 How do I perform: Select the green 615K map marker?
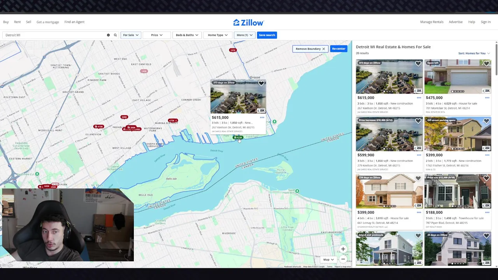[x=238, y=137]
